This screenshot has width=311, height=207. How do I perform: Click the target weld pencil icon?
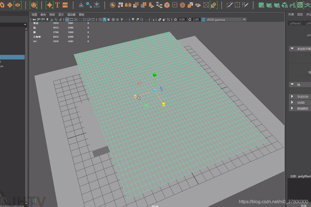coord(245,5)
